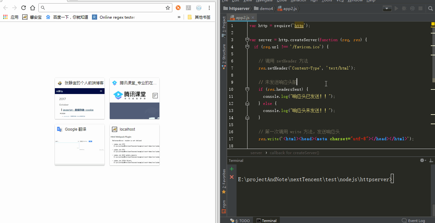Click the IDE search everywhere magnifier
Image resolution: width=435 pixels, height=223 pixels.
[x=430, y=9]
